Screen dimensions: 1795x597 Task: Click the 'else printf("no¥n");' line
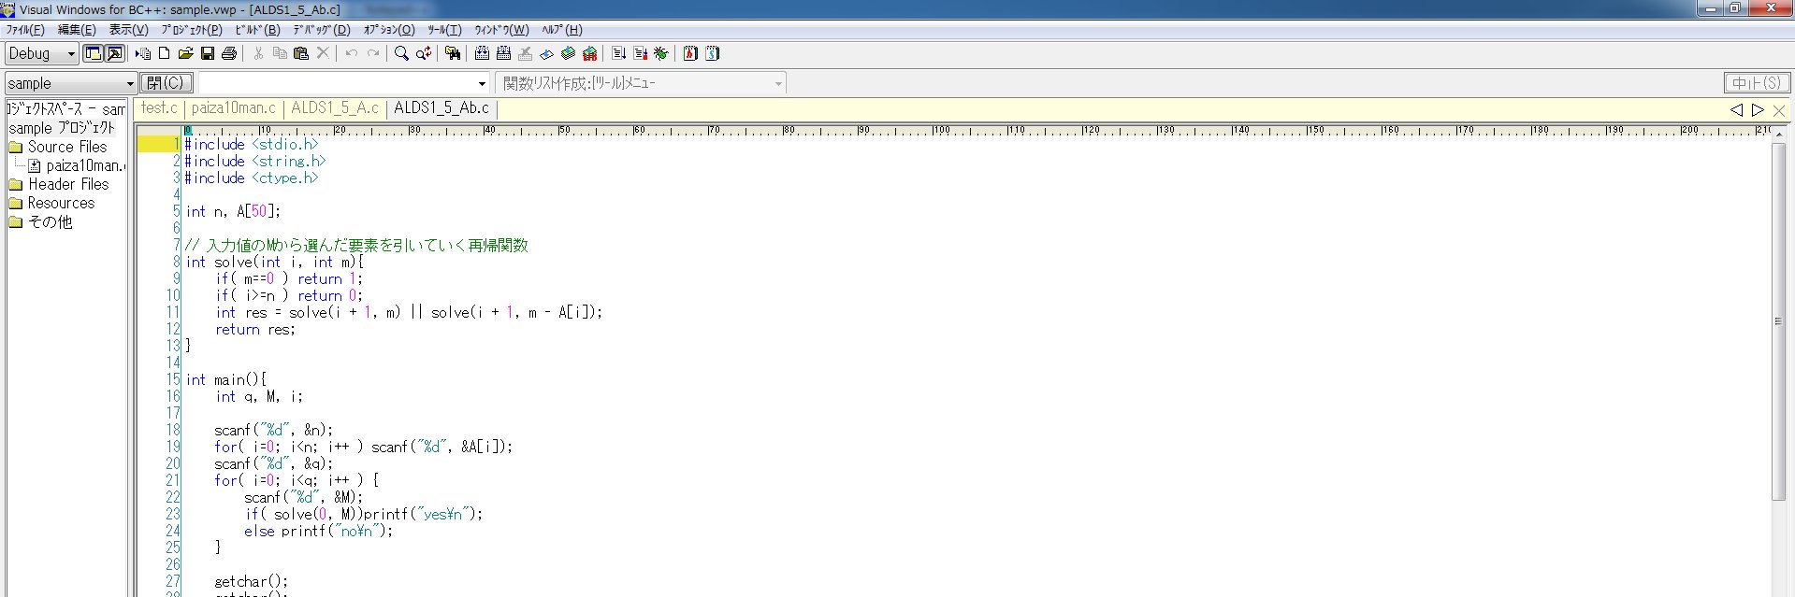[319, 531]
